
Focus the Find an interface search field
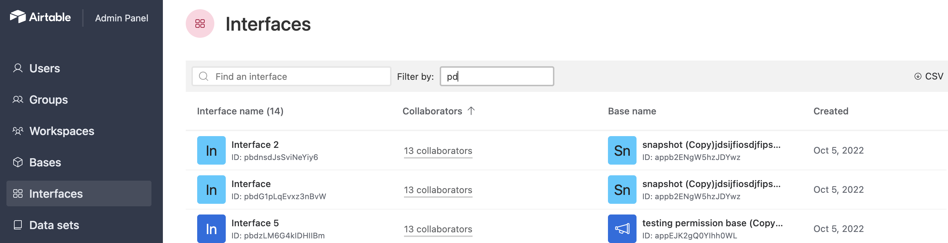[291, 76]
